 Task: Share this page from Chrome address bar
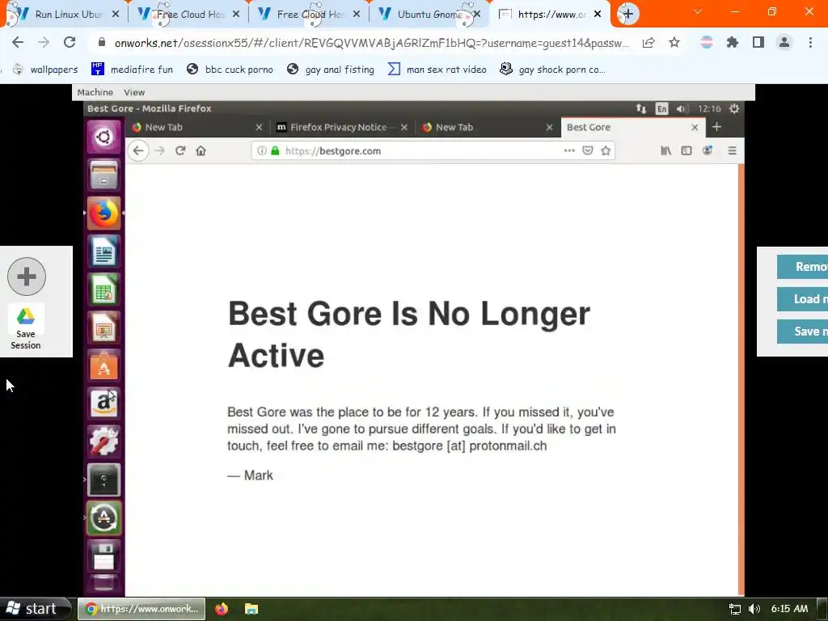tap(648, 42)
